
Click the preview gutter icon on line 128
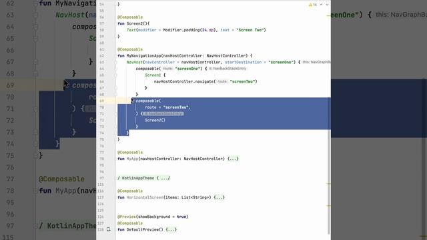[x=108, y=229]
